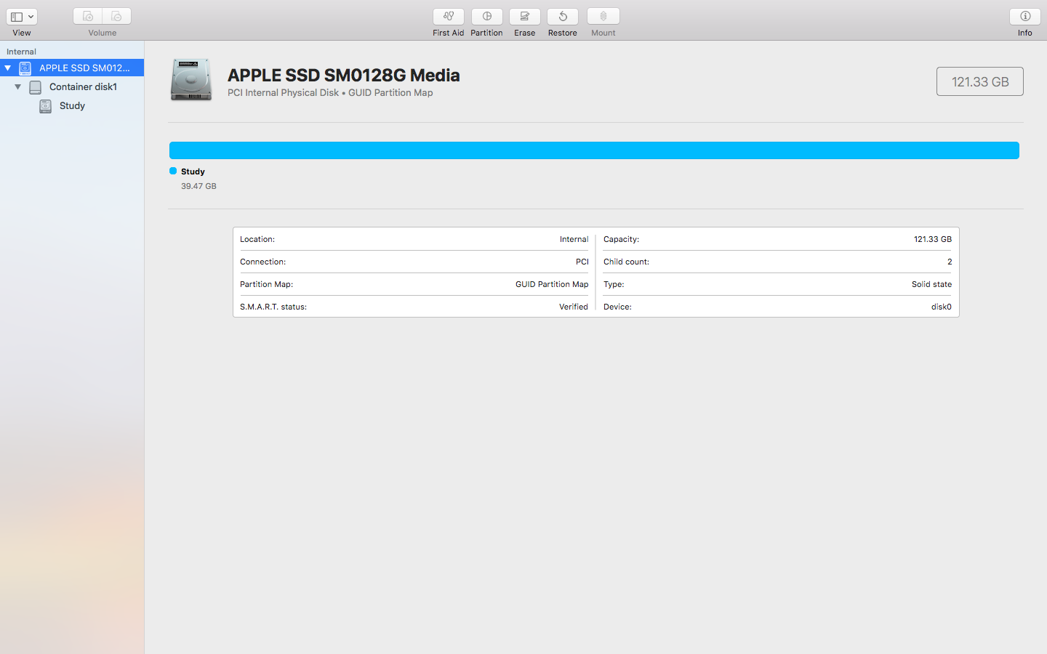Viewport: 1047px width, 654px height.
Task: Click the GUID Partition Map table value
Action: coord(552,284)
